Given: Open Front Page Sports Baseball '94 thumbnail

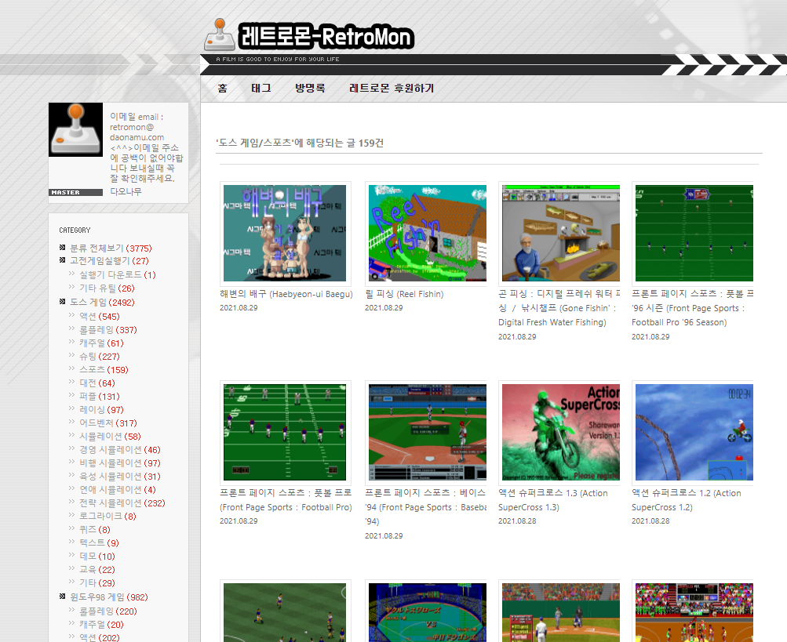Looking at the screenshot, I should (x=426, y=433).
